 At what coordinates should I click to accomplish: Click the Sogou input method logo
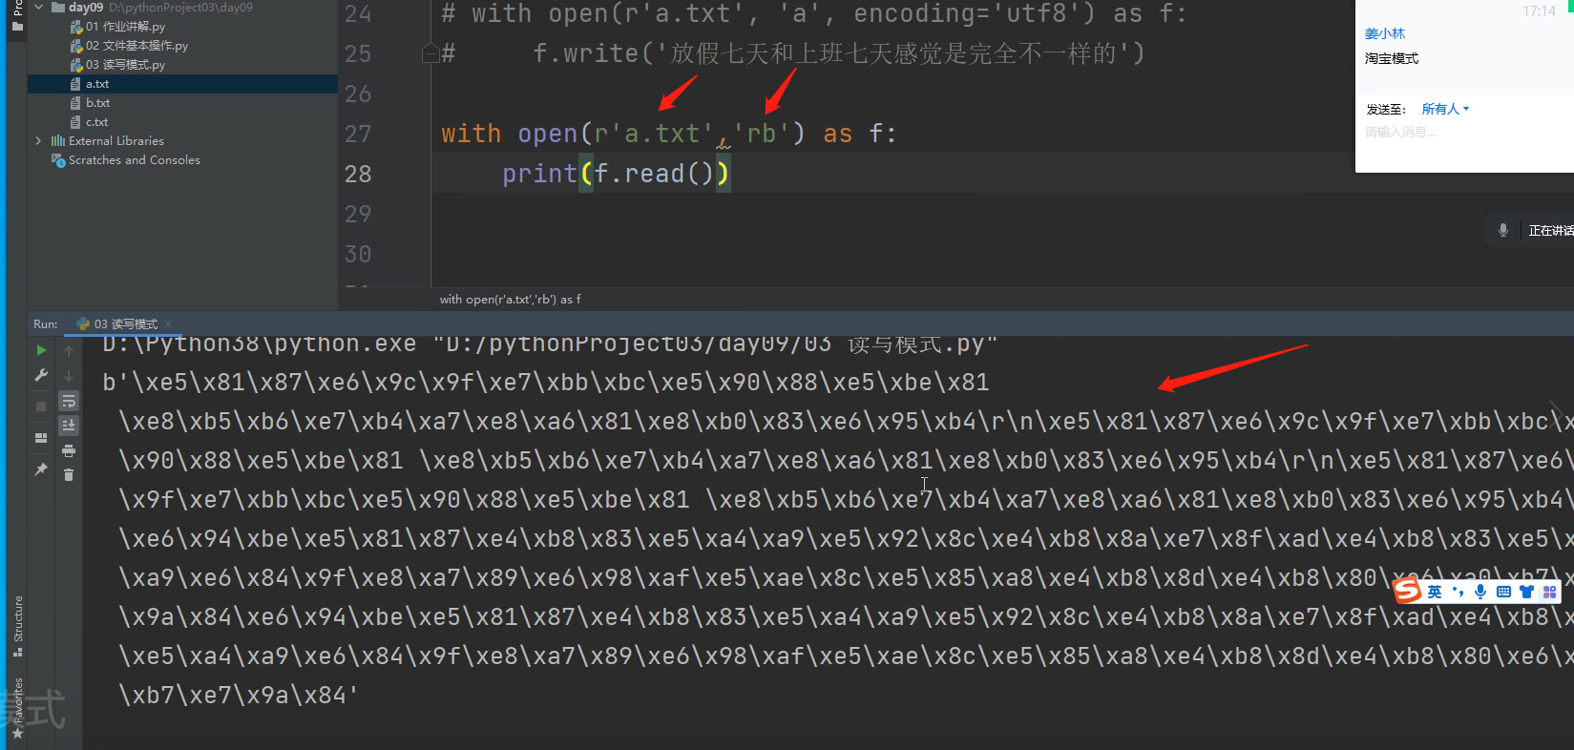pos(1407,592)
